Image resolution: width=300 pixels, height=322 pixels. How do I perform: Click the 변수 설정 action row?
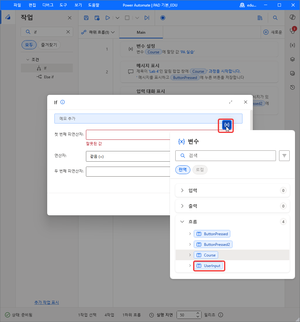click(x=199, y=49)
